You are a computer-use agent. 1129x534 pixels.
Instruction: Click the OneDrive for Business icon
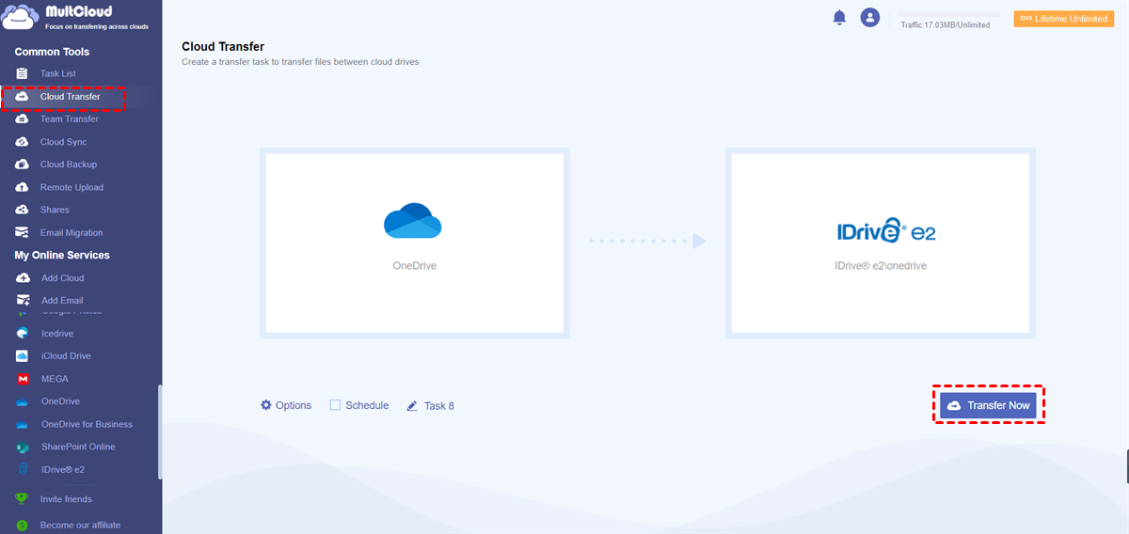pos(22,424)
